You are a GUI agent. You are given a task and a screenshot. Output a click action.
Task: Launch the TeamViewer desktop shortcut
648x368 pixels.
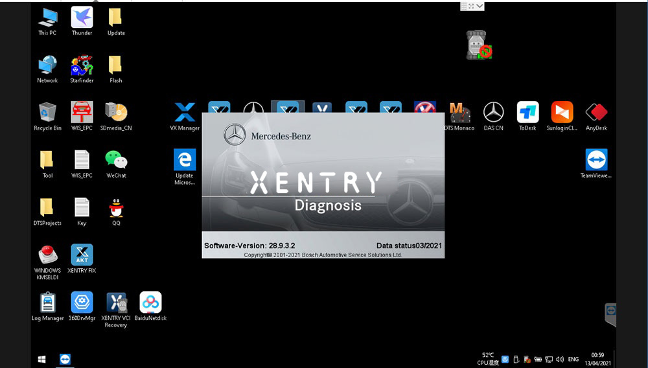596,164
